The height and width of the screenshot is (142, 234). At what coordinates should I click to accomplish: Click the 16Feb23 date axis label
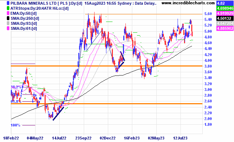pyautogui.click(x=132, y=138)
